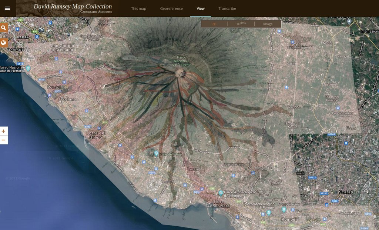Image resolution: width=379 pixels, height=230 pixels.
Task: Click a bus stop icon near Ercolano
Action: 50,95
